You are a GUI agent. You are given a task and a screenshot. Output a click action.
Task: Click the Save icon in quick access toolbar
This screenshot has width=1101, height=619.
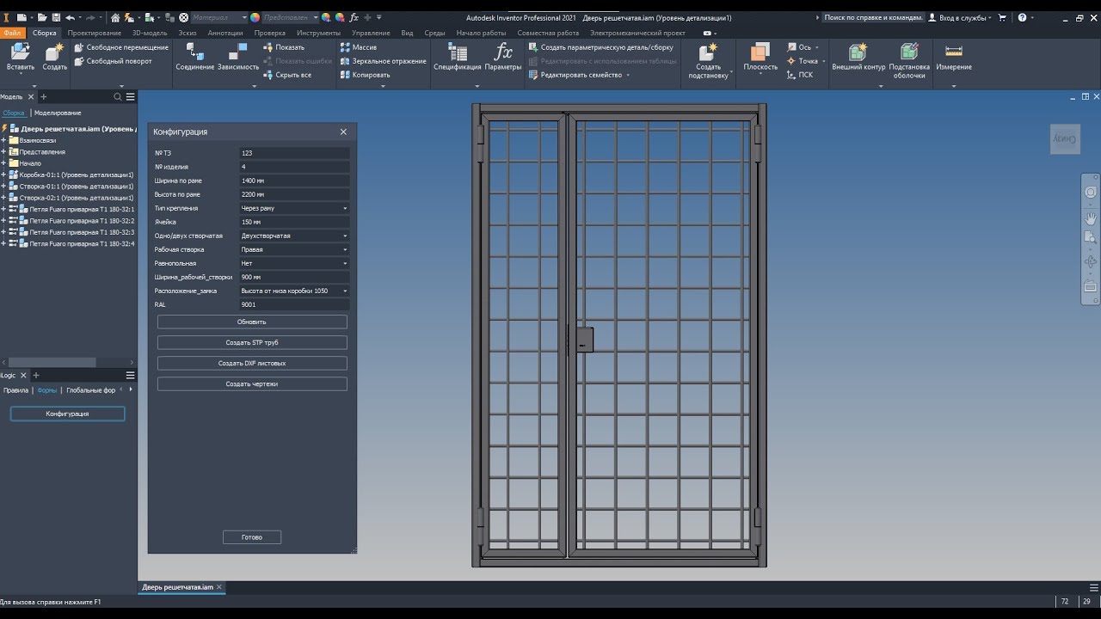pos(56,17)
